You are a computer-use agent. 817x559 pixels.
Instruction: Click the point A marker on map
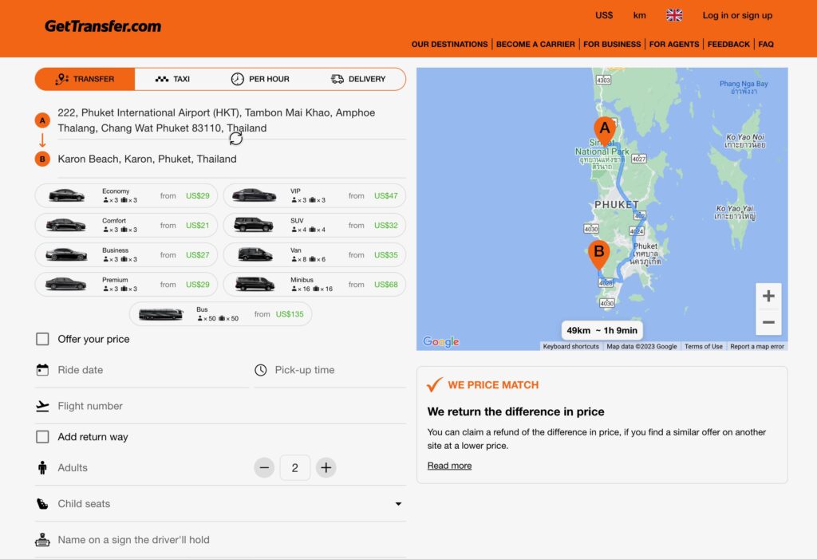pyautogui.click(x=604, y=128)
